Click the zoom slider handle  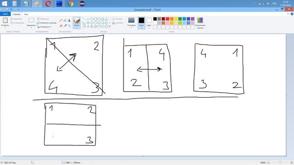280,163
